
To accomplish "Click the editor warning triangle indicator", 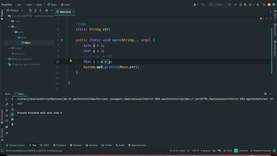I will 261,18.
